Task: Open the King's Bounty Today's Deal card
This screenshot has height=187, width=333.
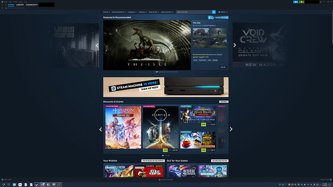Action: 198,115
